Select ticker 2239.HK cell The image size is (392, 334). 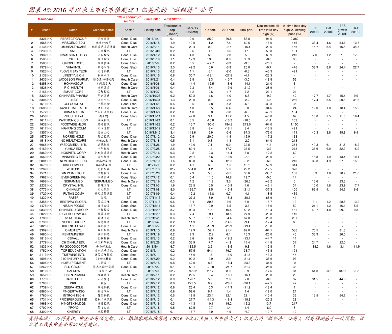pos(45,51)
